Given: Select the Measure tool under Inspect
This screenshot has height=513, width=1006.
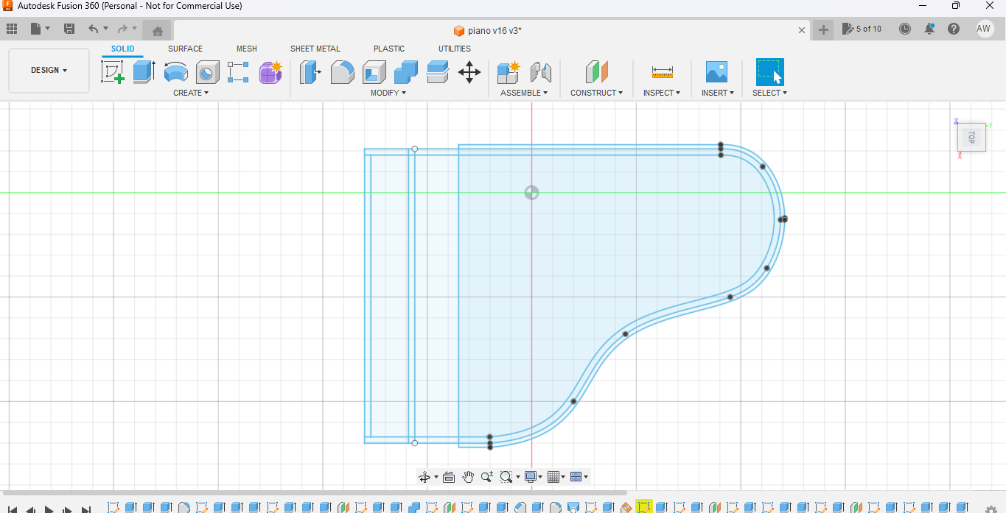Looking at the screenshot, I should (x=661, y=71).
